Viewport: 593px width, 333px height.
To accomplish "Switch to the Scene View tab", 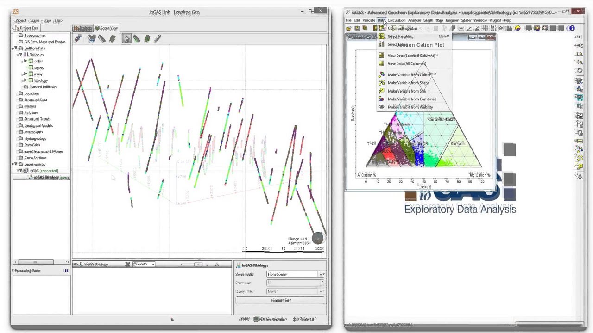I will [107, 28].
